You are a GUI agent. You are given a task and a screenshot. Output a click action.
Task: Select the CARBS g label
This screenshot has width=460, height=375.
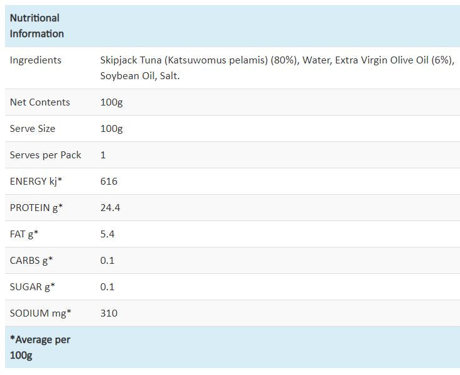31,260
